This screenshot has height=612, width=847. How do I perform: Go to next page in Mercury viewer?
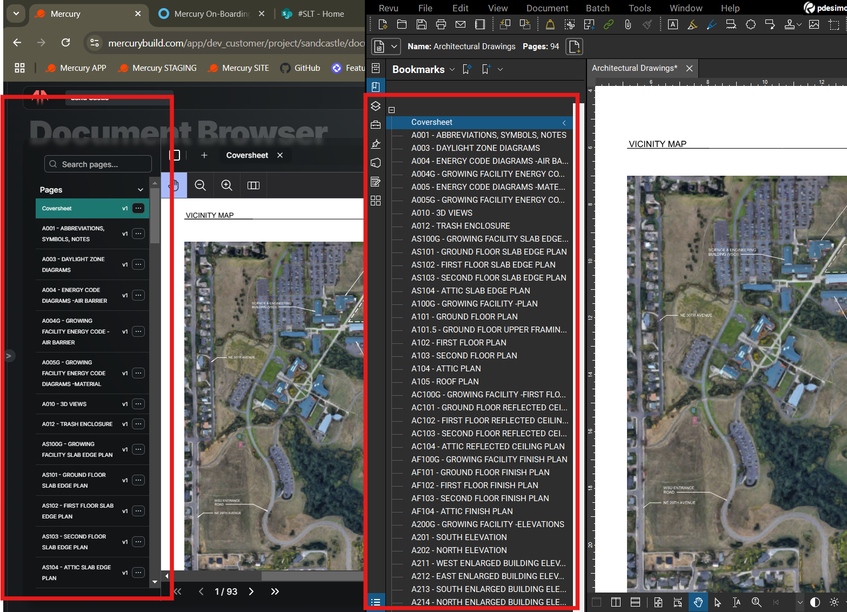click(x=251, y=591)
